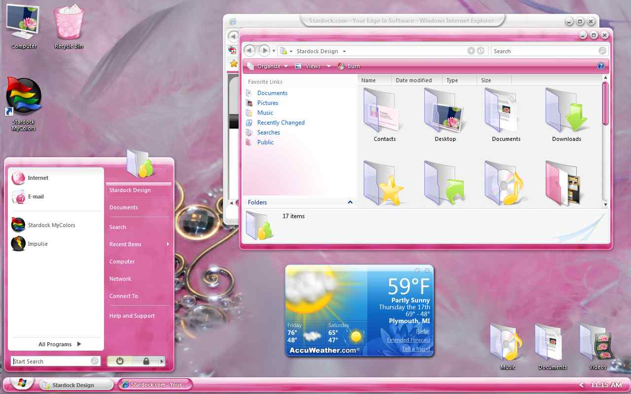This screenshot has width=631, height=394.
Task: Launch Stardock MyColors desktop shortcut
Action: (24, 104)
